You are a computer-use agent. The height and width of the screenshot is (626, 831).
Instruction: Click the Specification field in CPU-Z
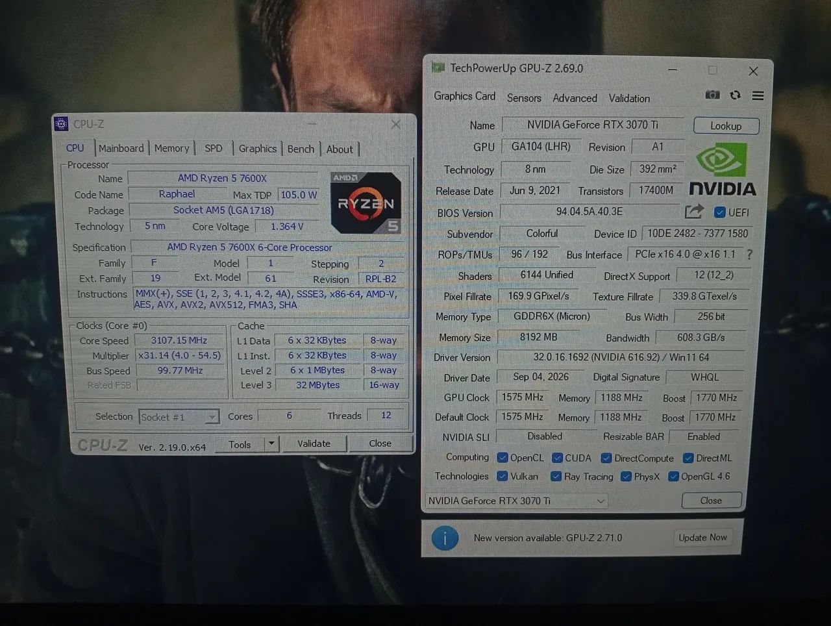point(269,247)
